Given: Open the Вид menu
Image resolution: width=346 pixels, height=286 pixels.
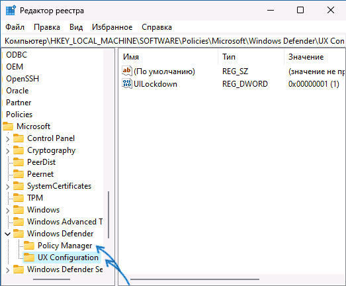Looking at the screenshot, I should (76, 27).
